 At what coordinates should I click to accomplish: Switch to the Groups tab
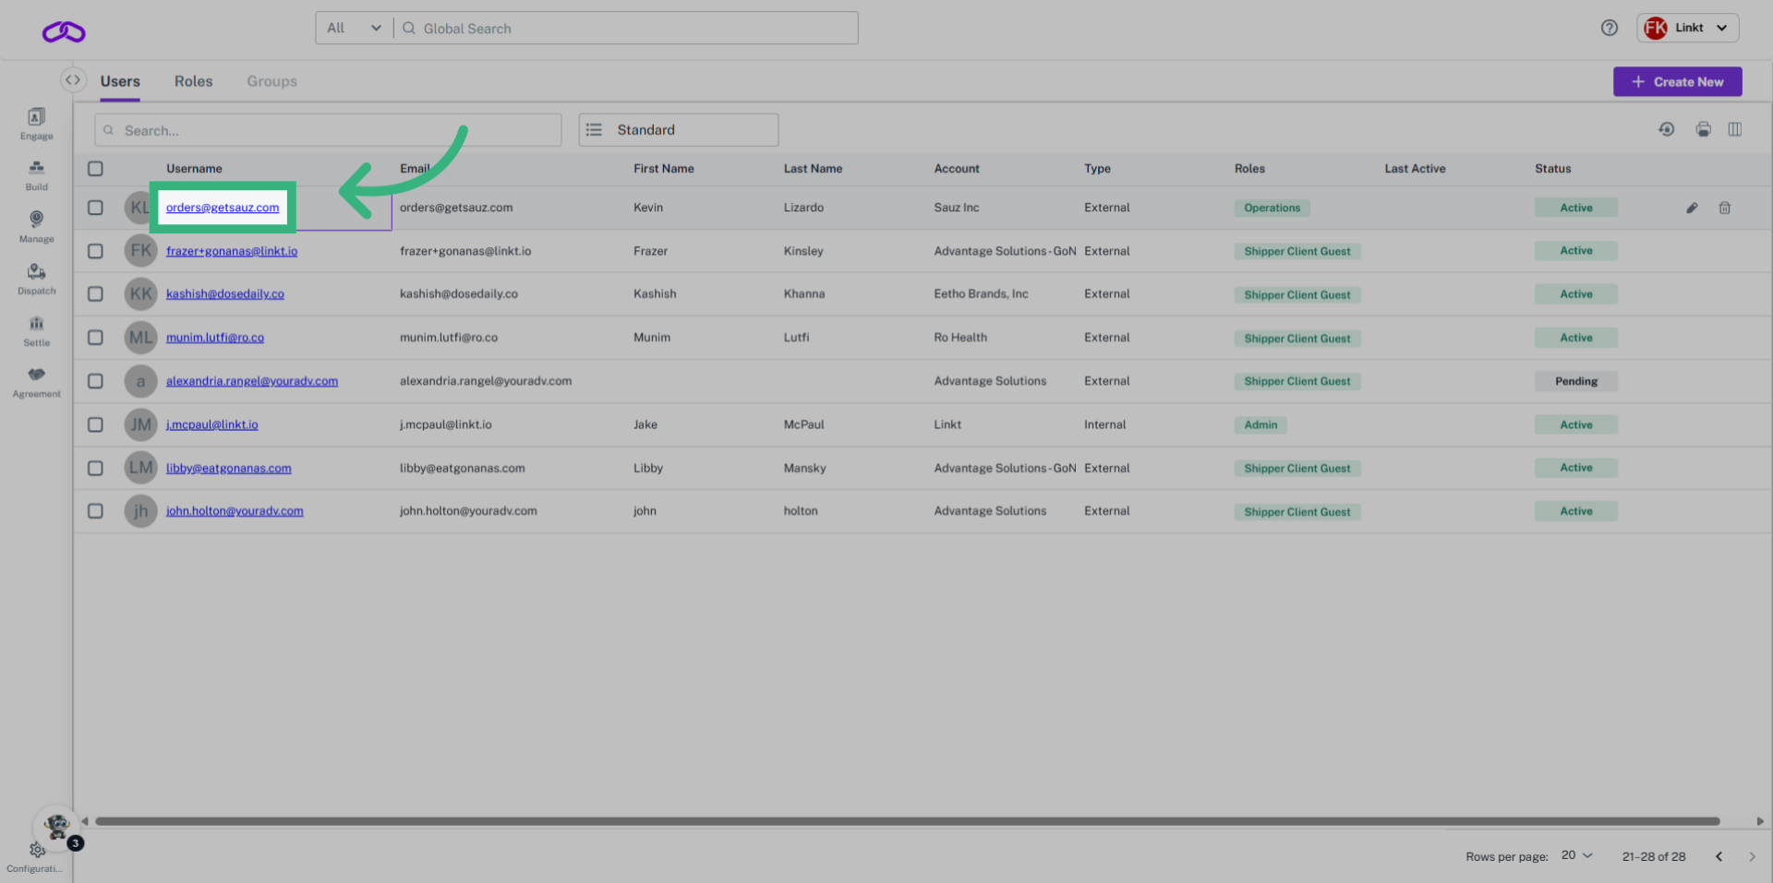[271, 81]
